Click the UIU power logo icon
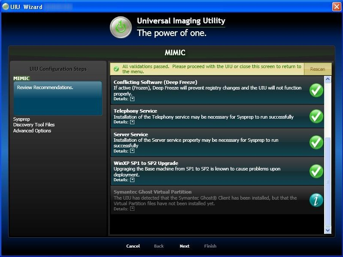343x257 pixels. tap(121, 27)
